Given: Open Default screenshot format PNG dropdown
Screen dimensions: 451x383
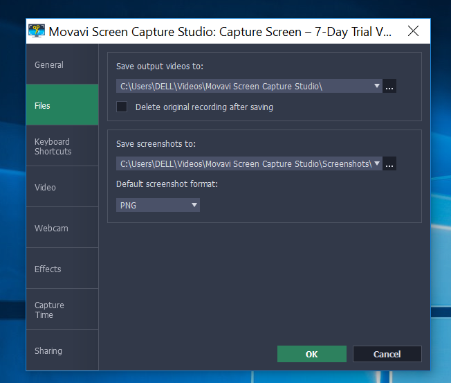Looking at the screenshot, I should (158, 205).
